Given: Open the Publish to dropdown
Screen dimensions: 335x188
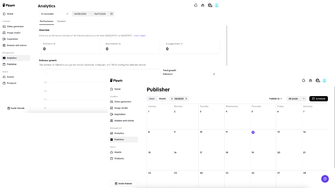Looking at the screenshot, I should pyautogui.click(x=275, y=98).
